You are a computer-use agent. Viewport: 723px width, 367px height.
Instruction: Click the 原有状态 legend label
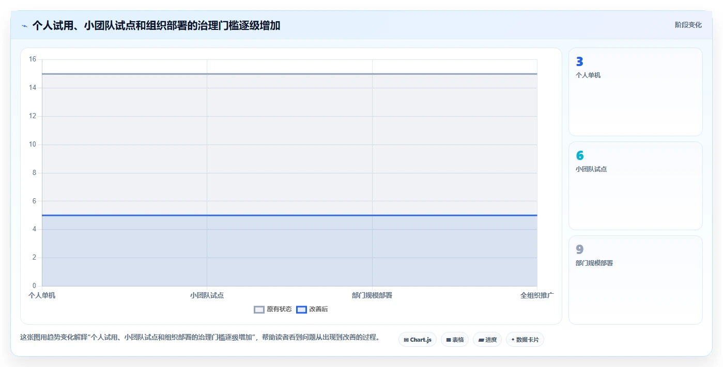click(x=279, y=309)
